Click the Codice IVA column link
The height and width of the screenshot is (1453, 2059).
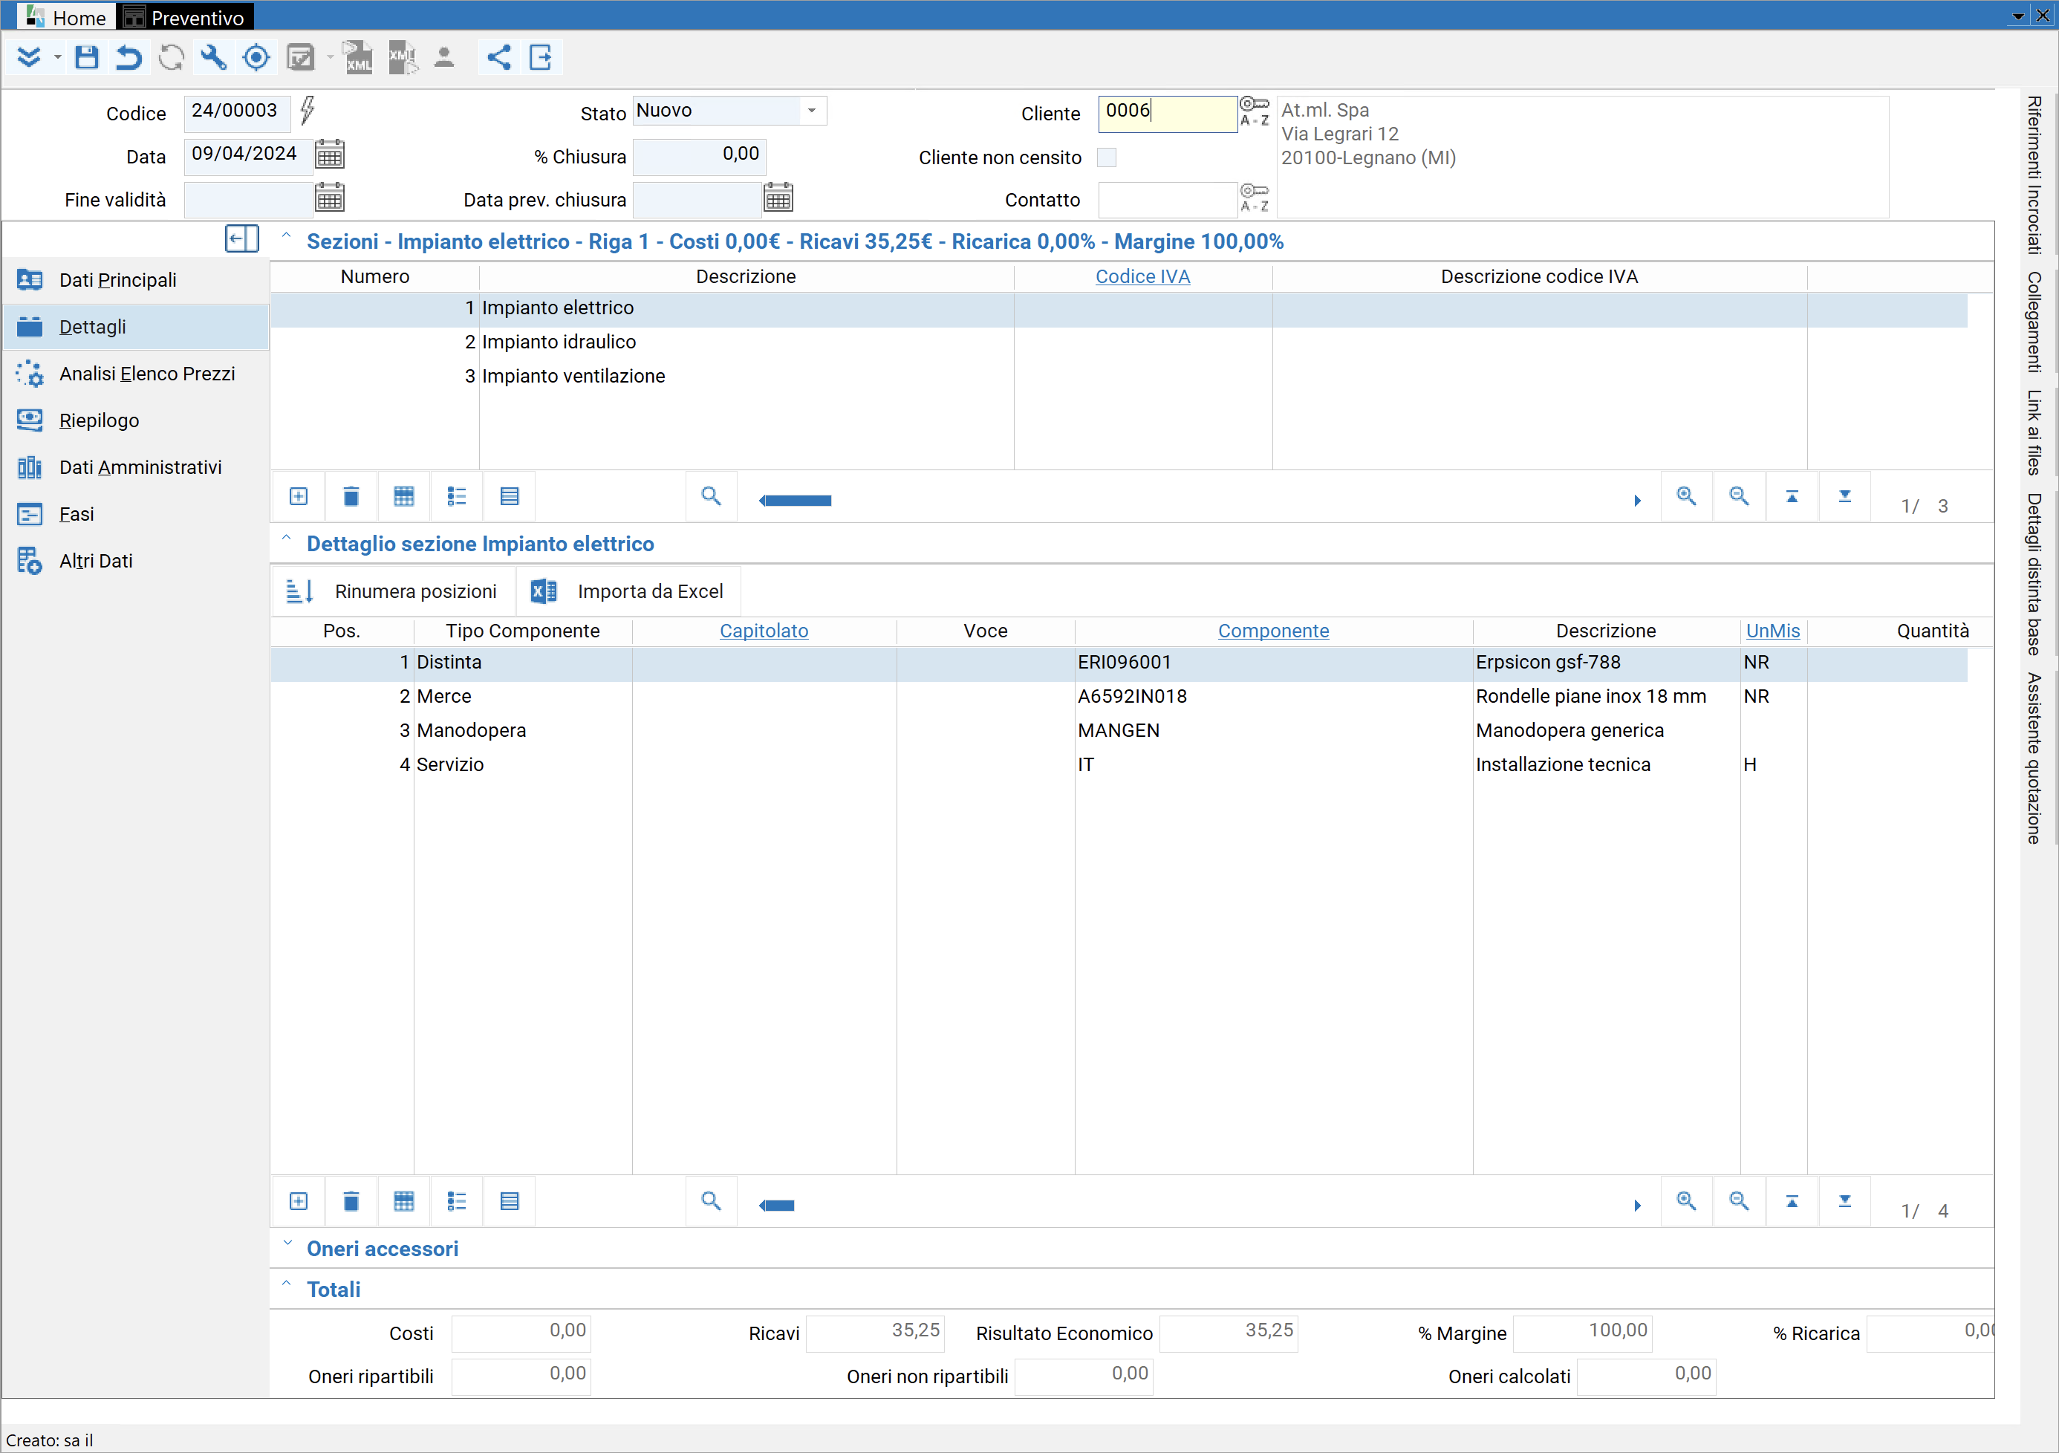click(1142, 277)
